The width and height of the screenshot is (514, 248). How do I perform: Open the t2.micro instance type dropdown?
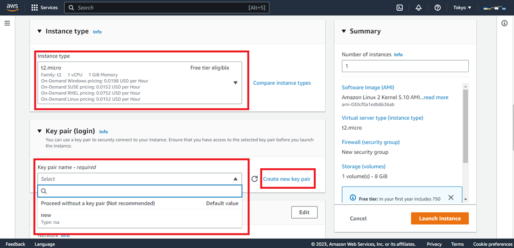[140, 83]
